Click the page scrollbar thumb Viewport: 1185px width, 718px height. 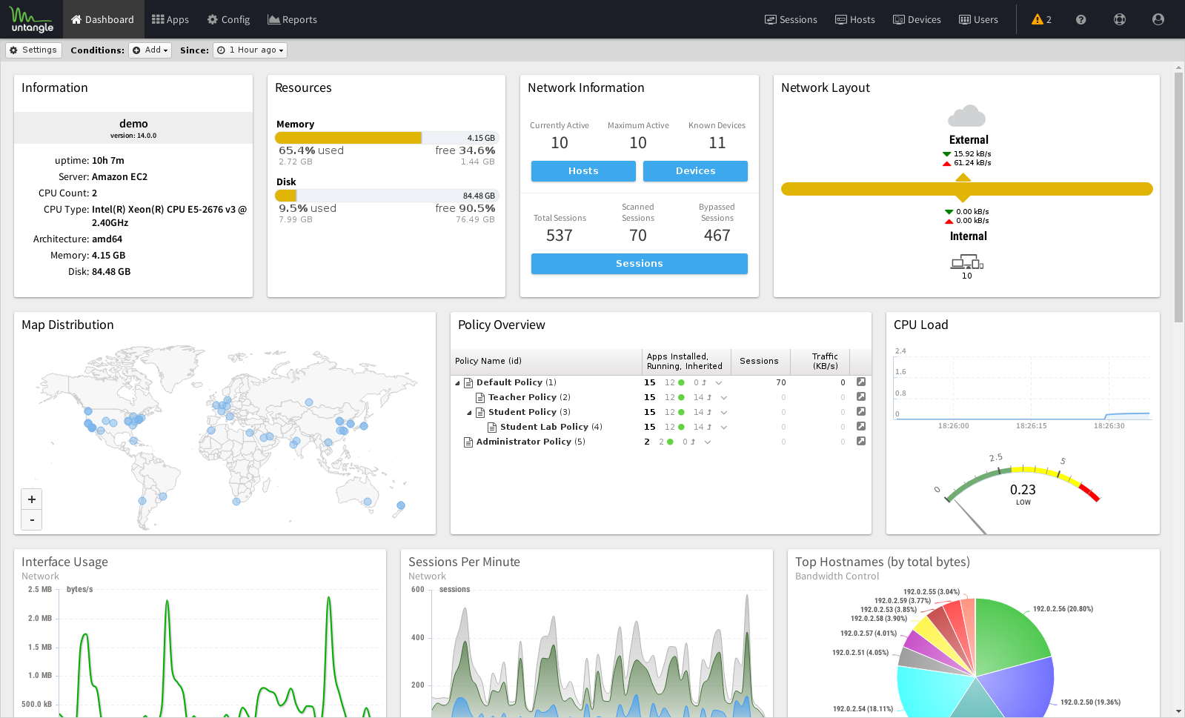[x=1179, y=198]
